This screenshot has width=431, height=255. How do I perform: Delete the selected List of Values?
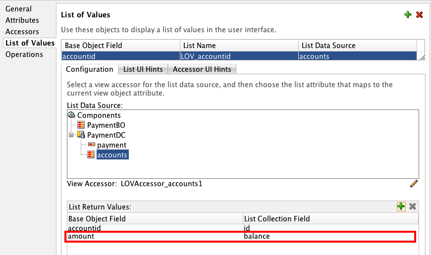420,15
